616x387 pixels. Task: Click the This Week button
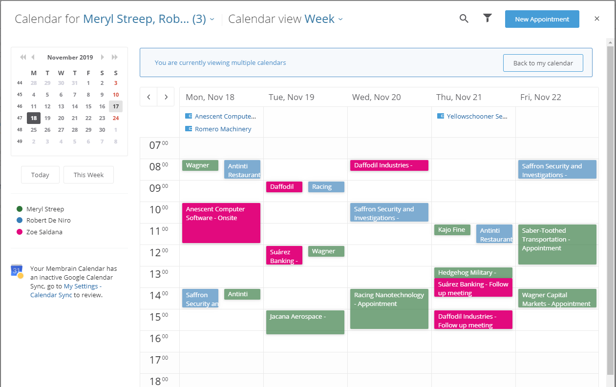click(88, 174)
